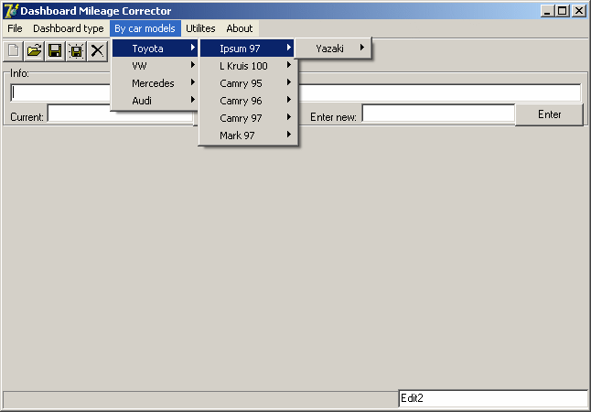Select Toyota in the car models menu
Image resolution: width=591 pixels, height=412 pixels.
pyautogui.click(x=155, y=49)
